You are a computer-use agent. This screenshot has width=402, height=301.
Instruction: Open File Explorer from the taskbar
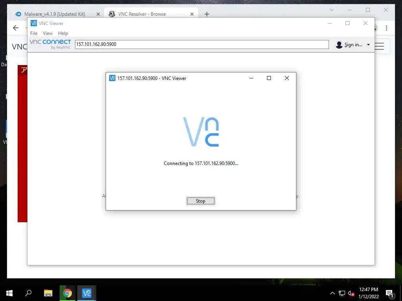[x=48, y=293]
